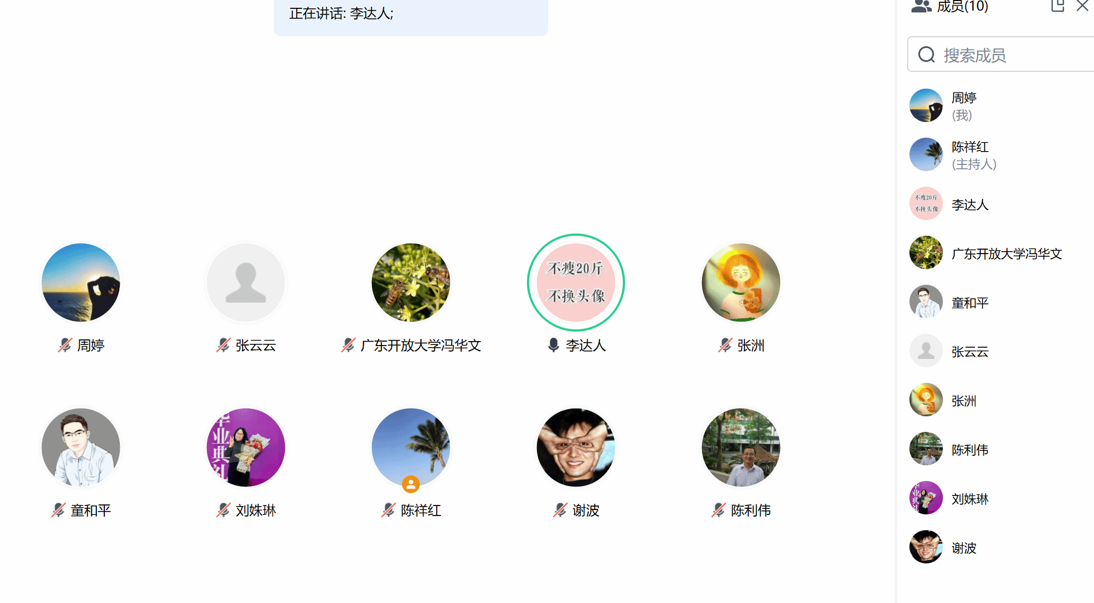
Task: Click the bee flower avatar of 广东开放大学冯华文
Action: (411, 283)
